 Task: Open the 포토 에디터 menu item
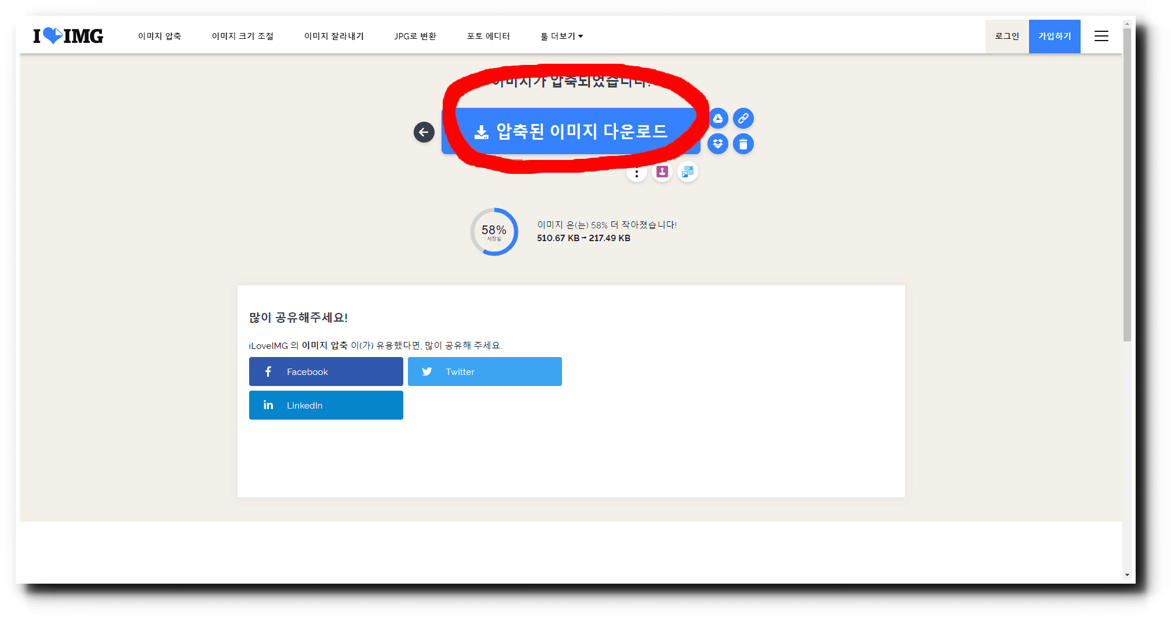[x=488, y=35]
